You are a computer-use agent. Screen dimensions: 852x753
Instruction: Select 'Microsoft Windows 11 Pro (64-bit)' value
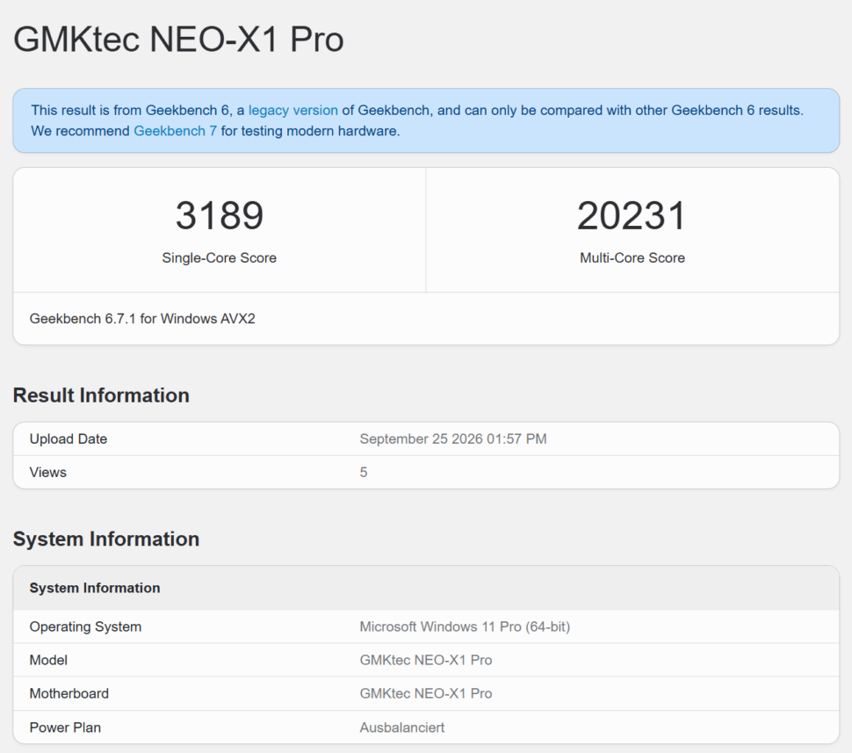(x=466, y=626)
